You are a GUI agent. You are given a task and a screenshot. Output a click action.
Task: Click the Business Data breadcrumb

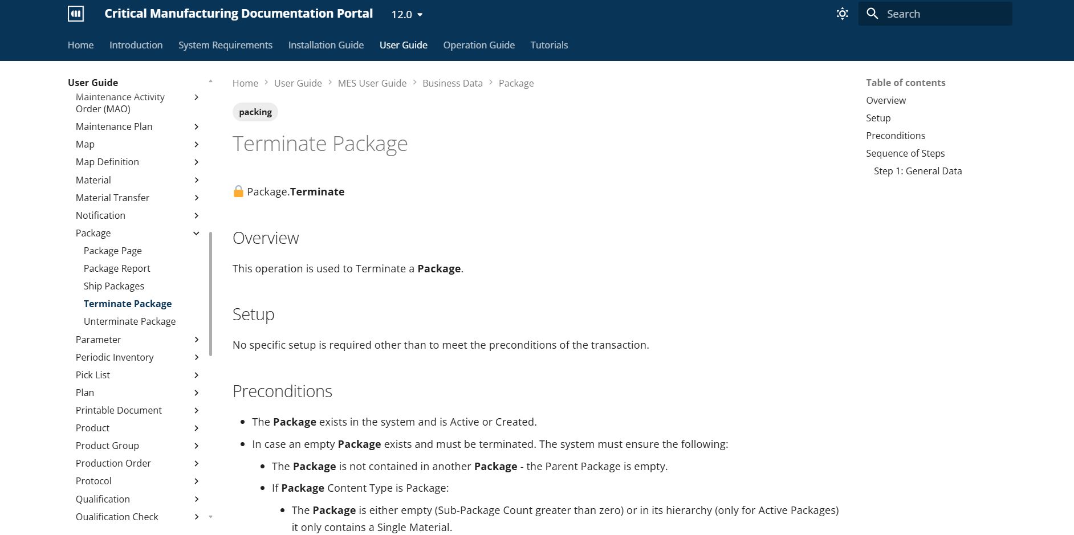click(x=453, y=83)
